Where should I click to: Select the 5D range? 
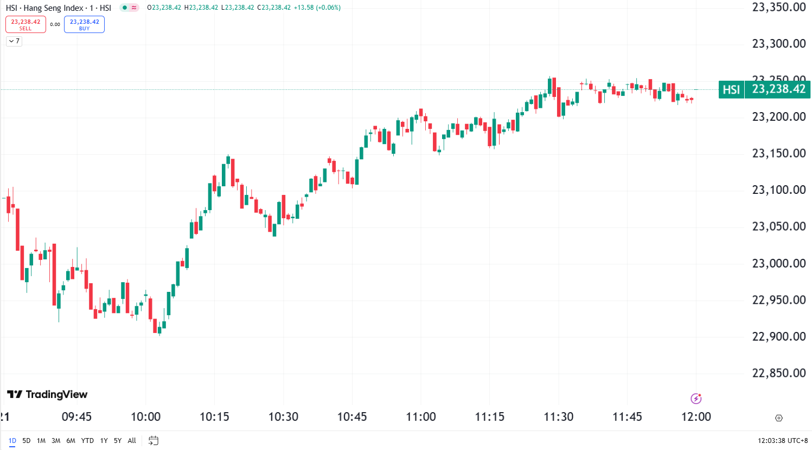27,440
